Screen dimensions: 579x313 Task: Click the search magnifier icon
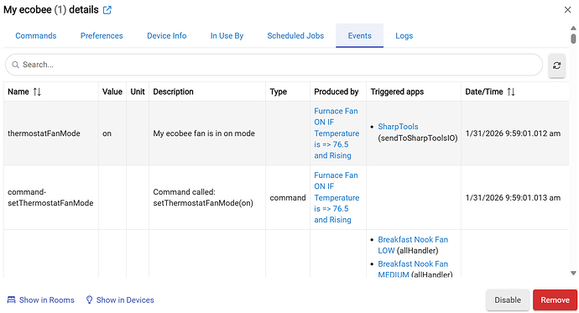(15, 65)
